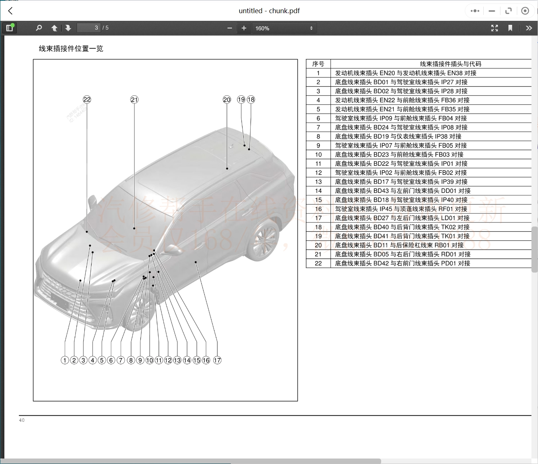538x464 pixels.
Task: Toggle the sidebar panel
Action: 10,28
